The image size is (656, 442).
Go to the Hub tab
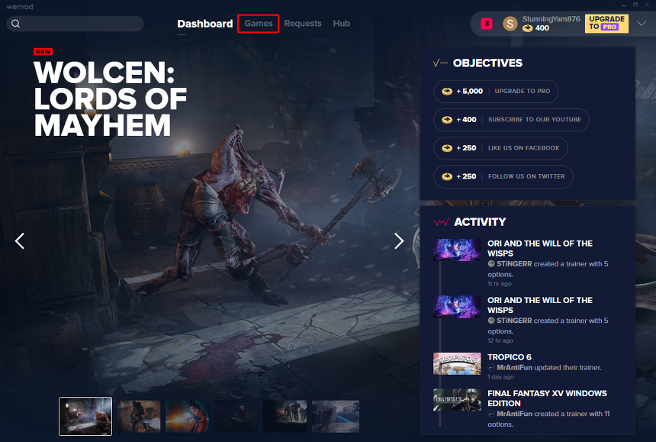tap(342, 24)
